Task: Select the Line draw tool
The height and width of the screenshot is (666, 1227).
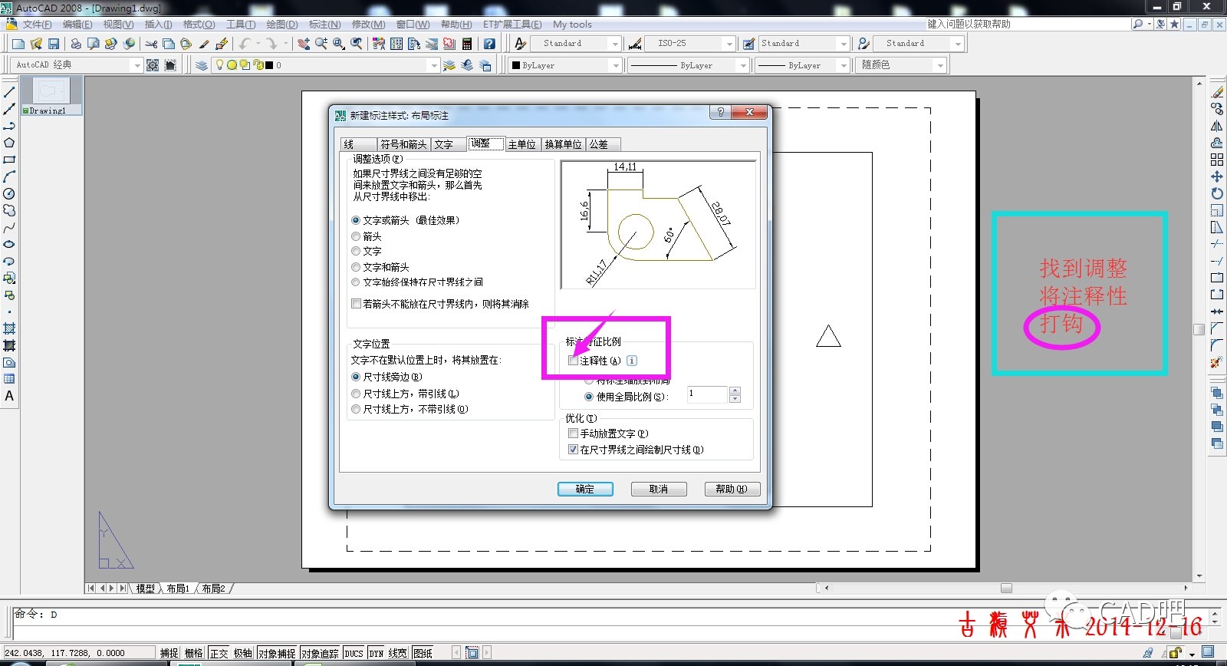Action: tap(9, 92)
